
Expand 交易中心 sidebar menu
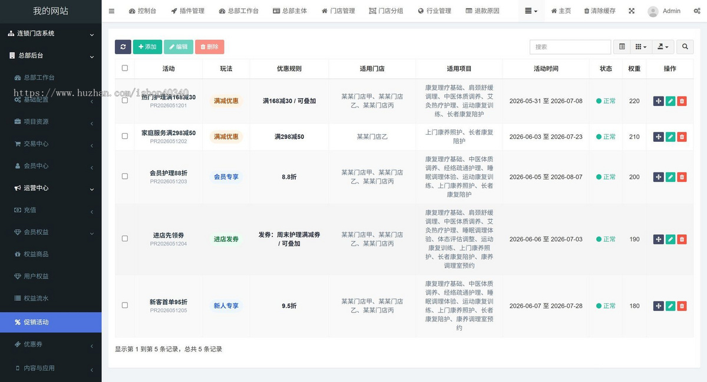[51, 144]
